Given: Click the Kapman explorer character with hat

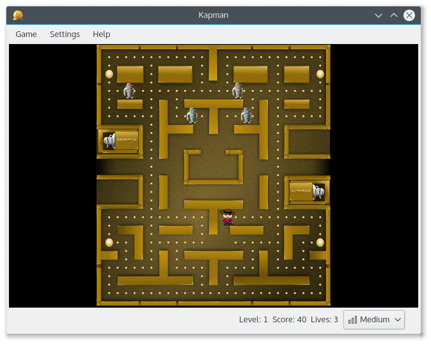Looking at the screenshot, I should click(227, 217).
